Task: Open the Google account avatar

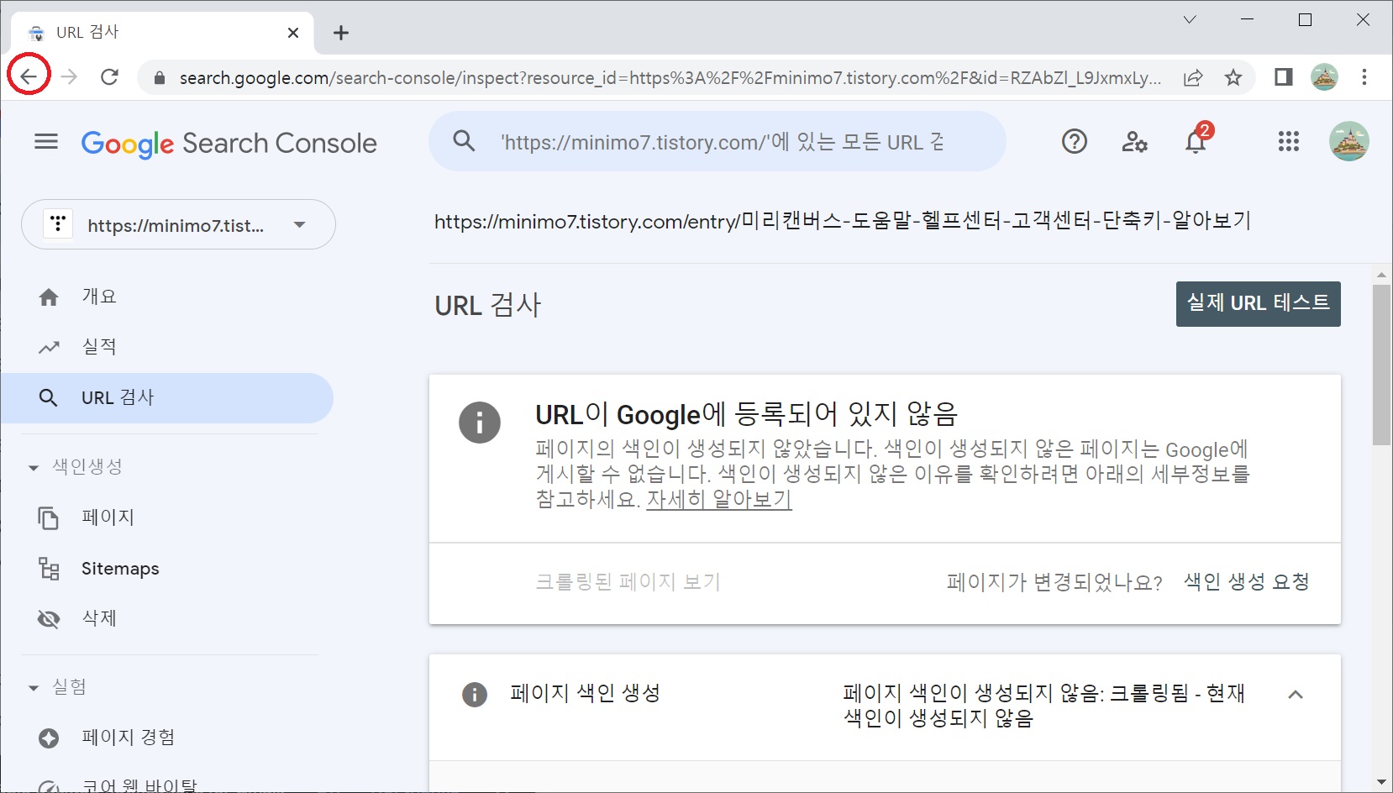Action: (1349, 141)
